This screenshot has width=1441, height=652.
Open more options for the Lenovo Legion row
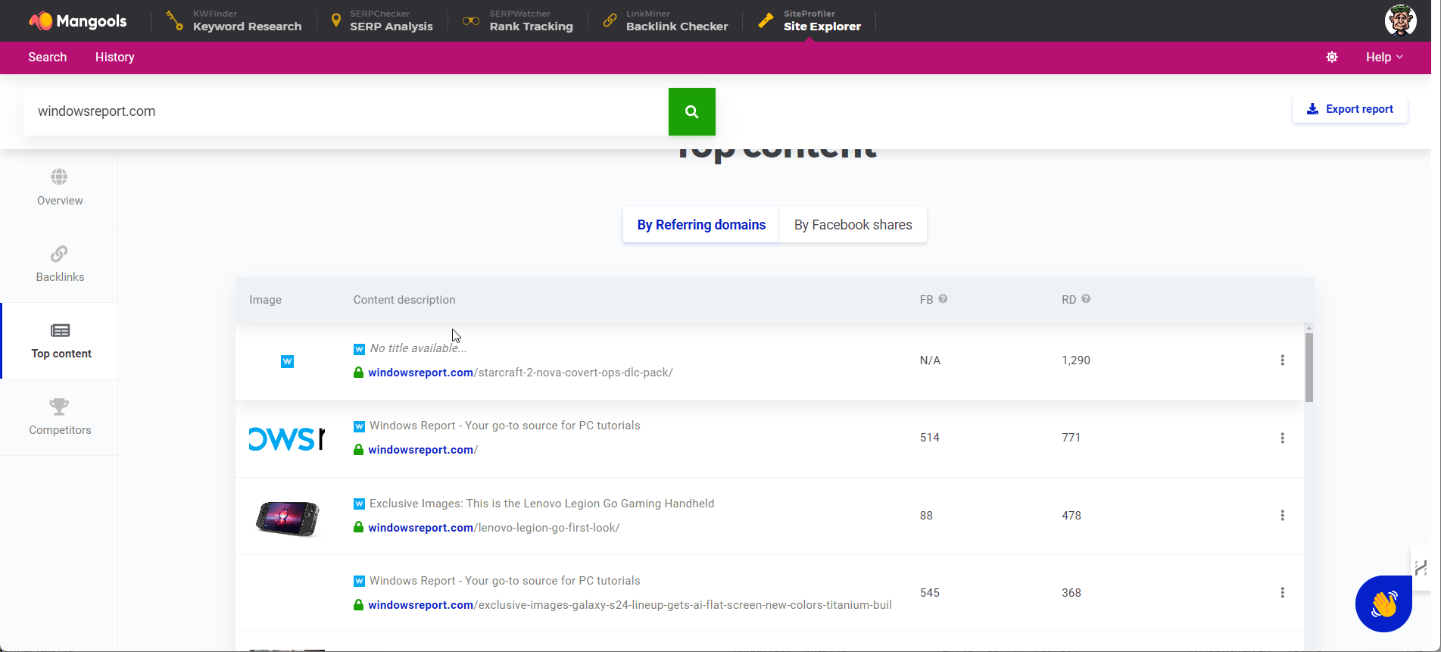point(1282,516)
